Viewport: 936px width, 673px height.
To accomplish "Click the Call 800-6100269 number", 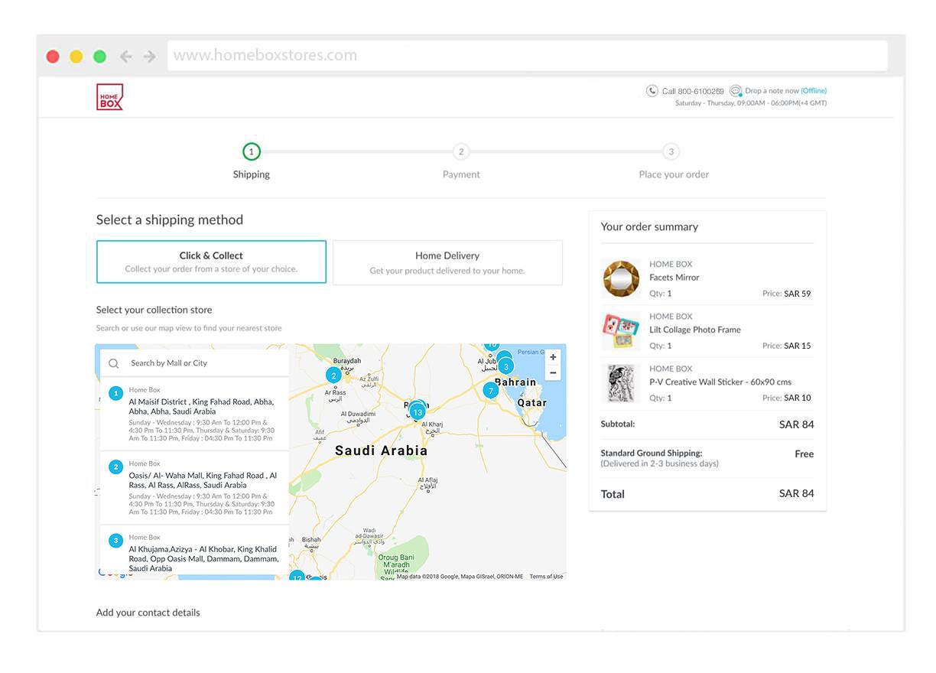I will pos(693,92).
